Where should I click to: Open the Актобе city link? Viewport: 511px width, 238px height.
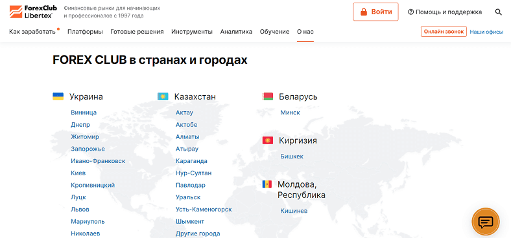tap(186, 125)
